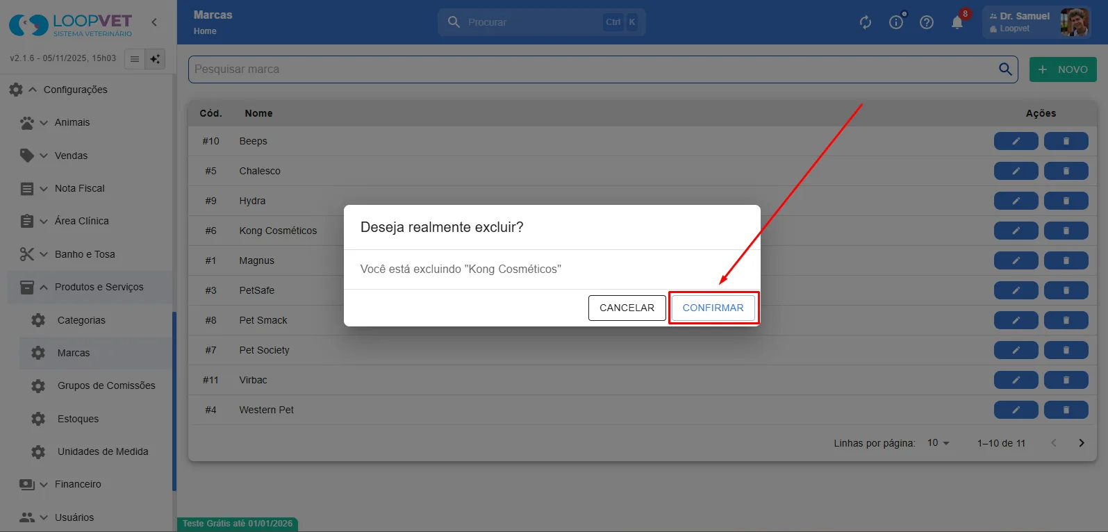1108x532 pixels.
Task: Open the notifications bell icon
Action: pos(957,22)
